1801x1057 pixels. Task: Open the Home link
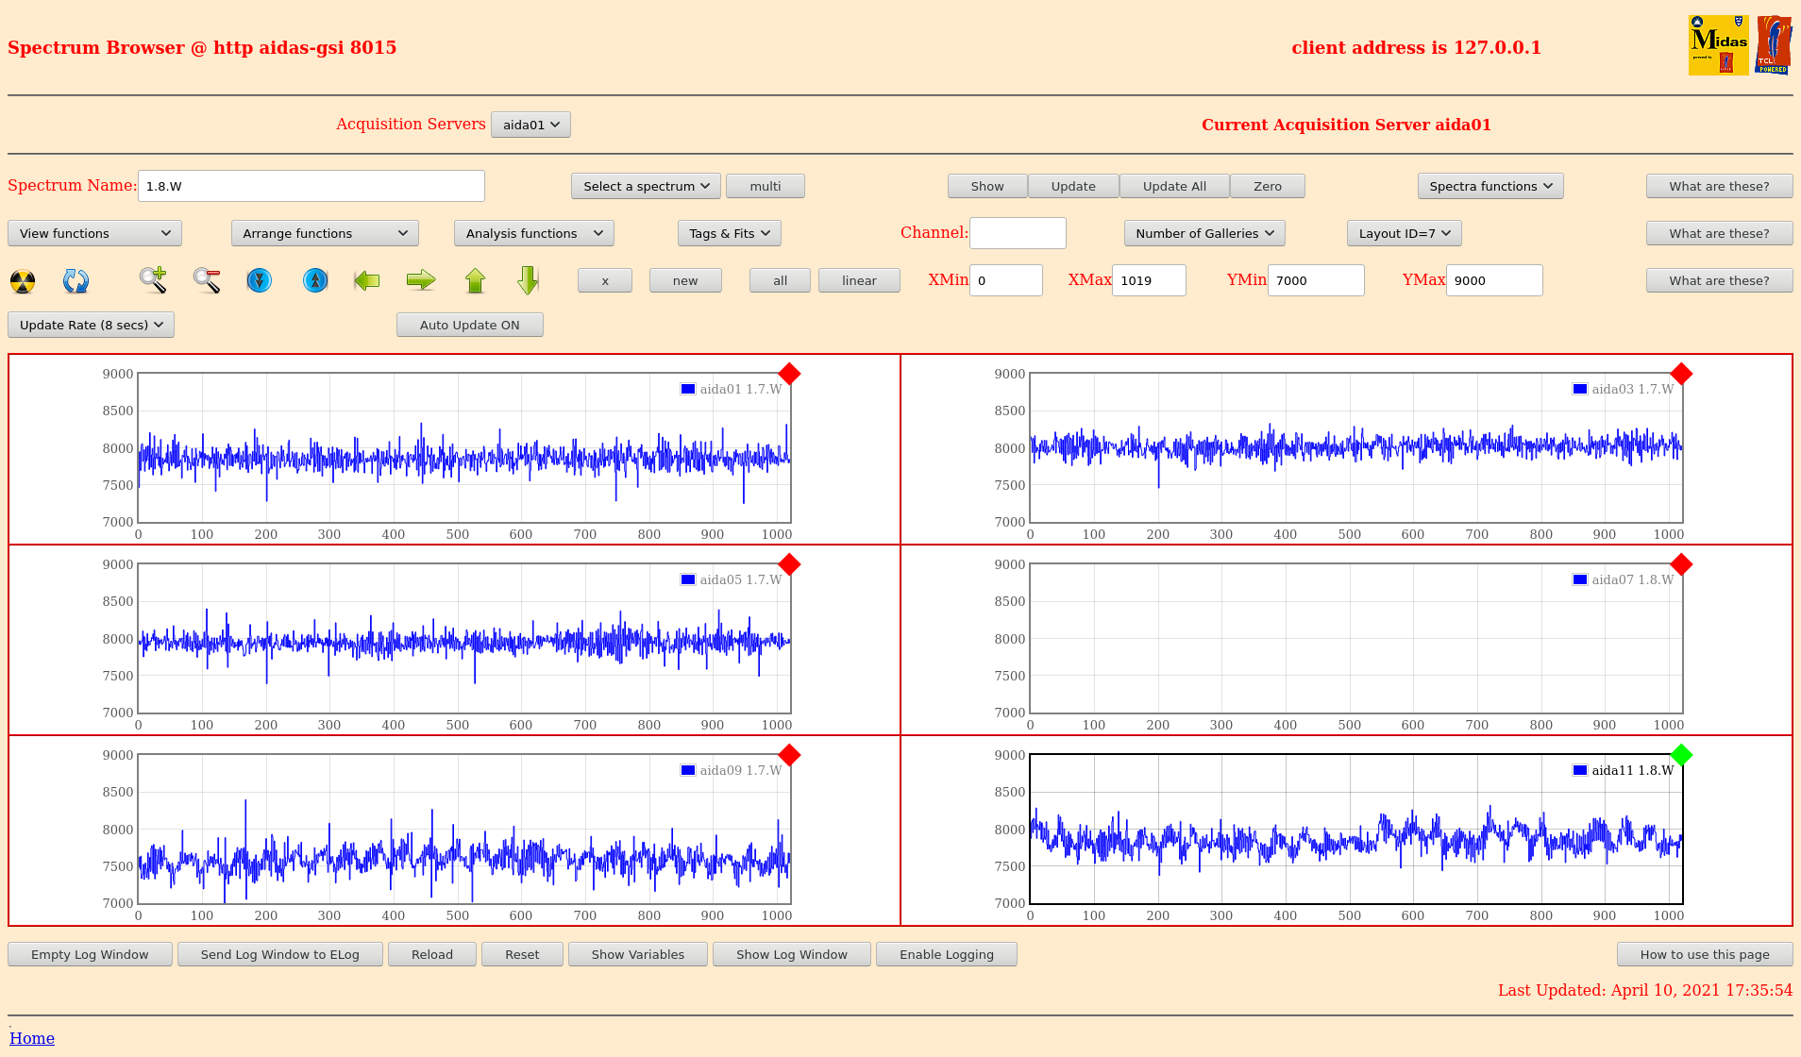(x=32, y=1038)
